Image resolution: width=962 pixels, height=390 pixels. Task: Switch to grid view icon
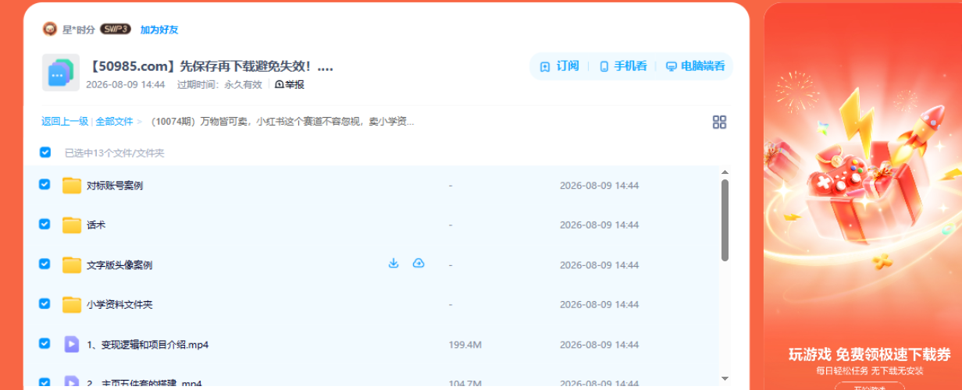pos(719,122)
